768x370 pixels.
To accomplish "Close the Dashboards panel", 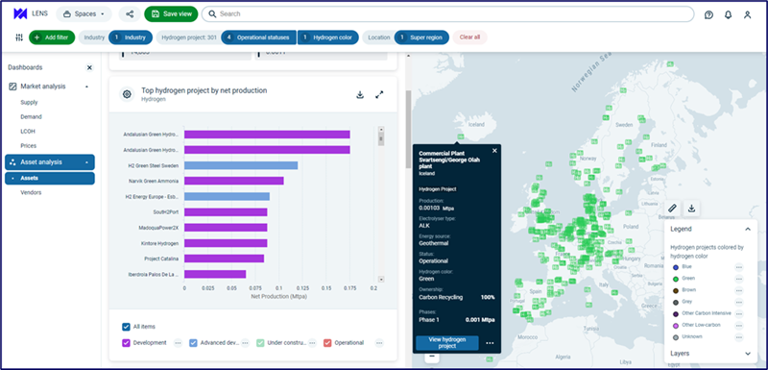I will (x=89, y=67).
